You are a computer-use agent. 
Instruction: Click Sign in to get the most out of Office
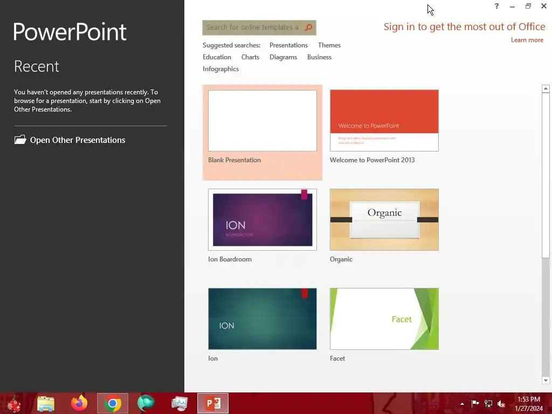(464, 27)
